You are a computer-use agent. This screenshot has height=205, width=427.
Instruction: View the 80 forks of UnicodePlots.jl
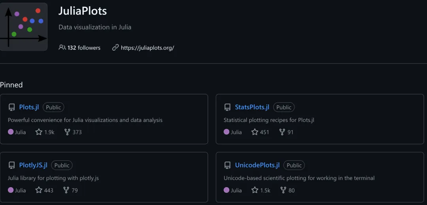coord(287,190)
